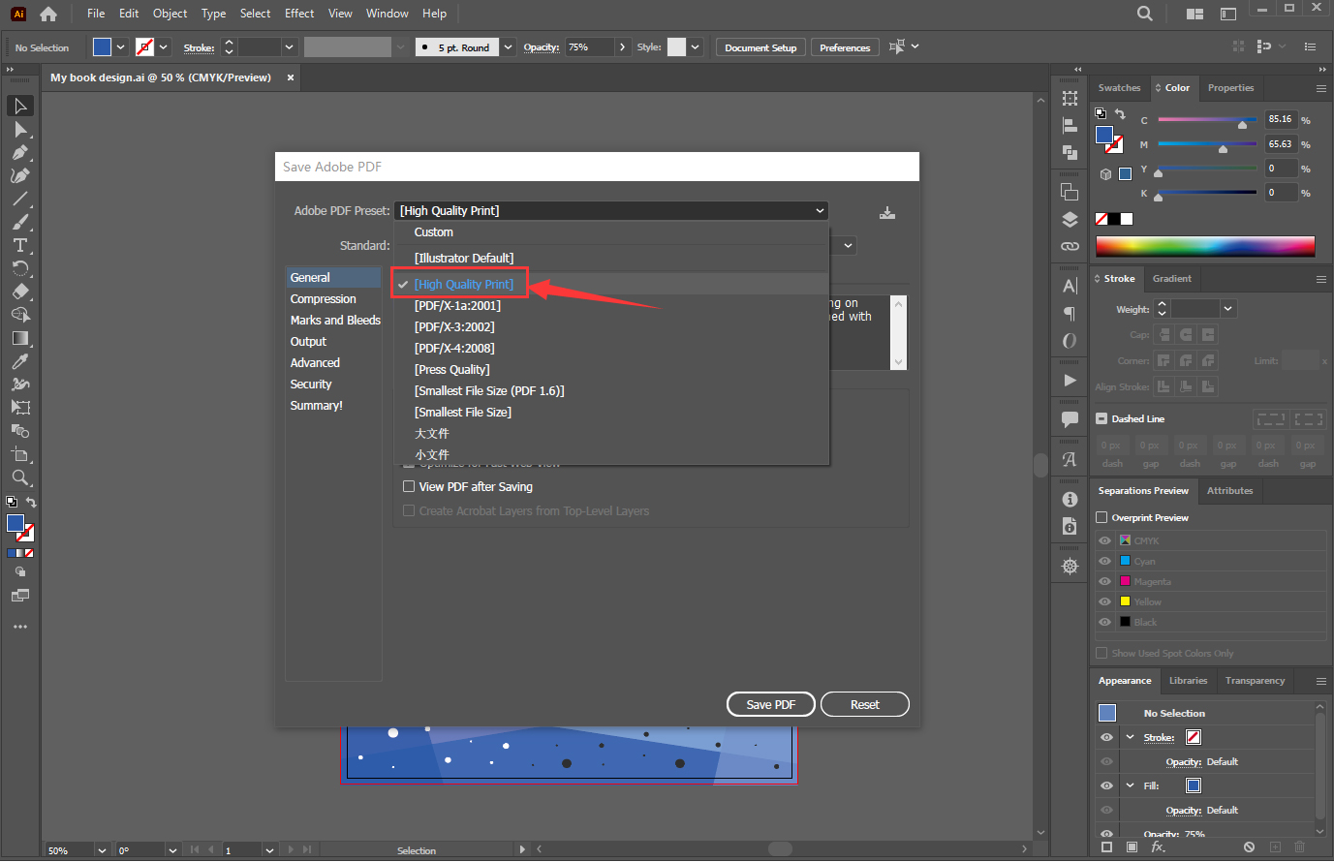Open the Edit Toolbar three-dots button
1334x862 pixels.
(x=20, y=628)
